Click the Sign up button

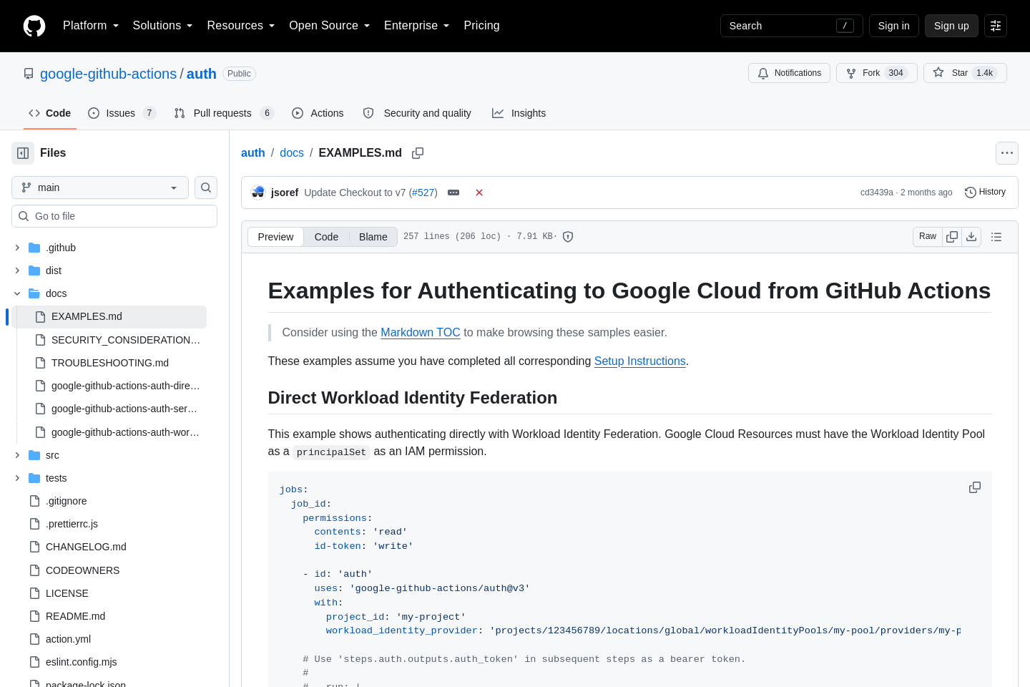point(951,26)
